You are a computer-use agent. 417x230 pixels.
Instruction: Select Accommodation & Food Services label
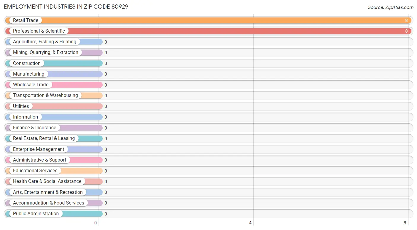point(49,203)
